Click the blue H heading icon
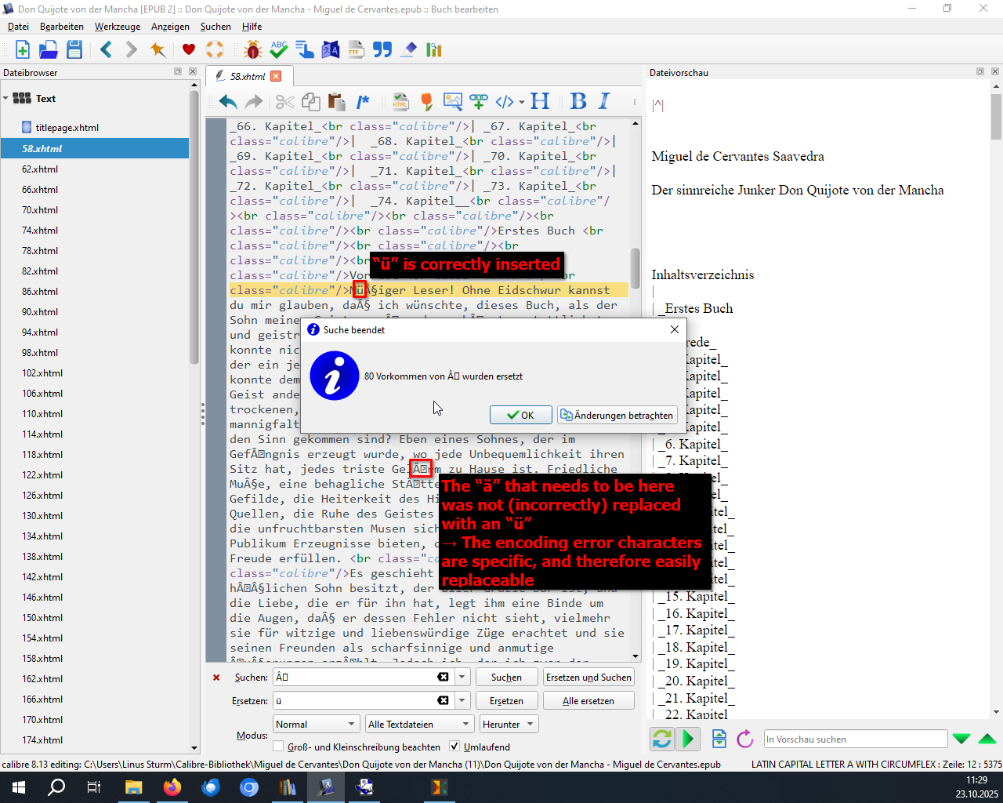This screenshot has width=1003, height=803. (540, 102)
